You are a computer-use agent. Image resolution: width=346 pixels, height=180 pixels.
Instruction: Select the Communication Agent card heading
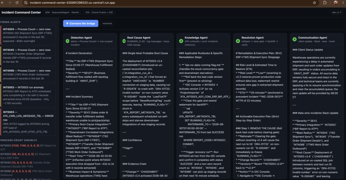pyautogui.click(x=313, y=38)
